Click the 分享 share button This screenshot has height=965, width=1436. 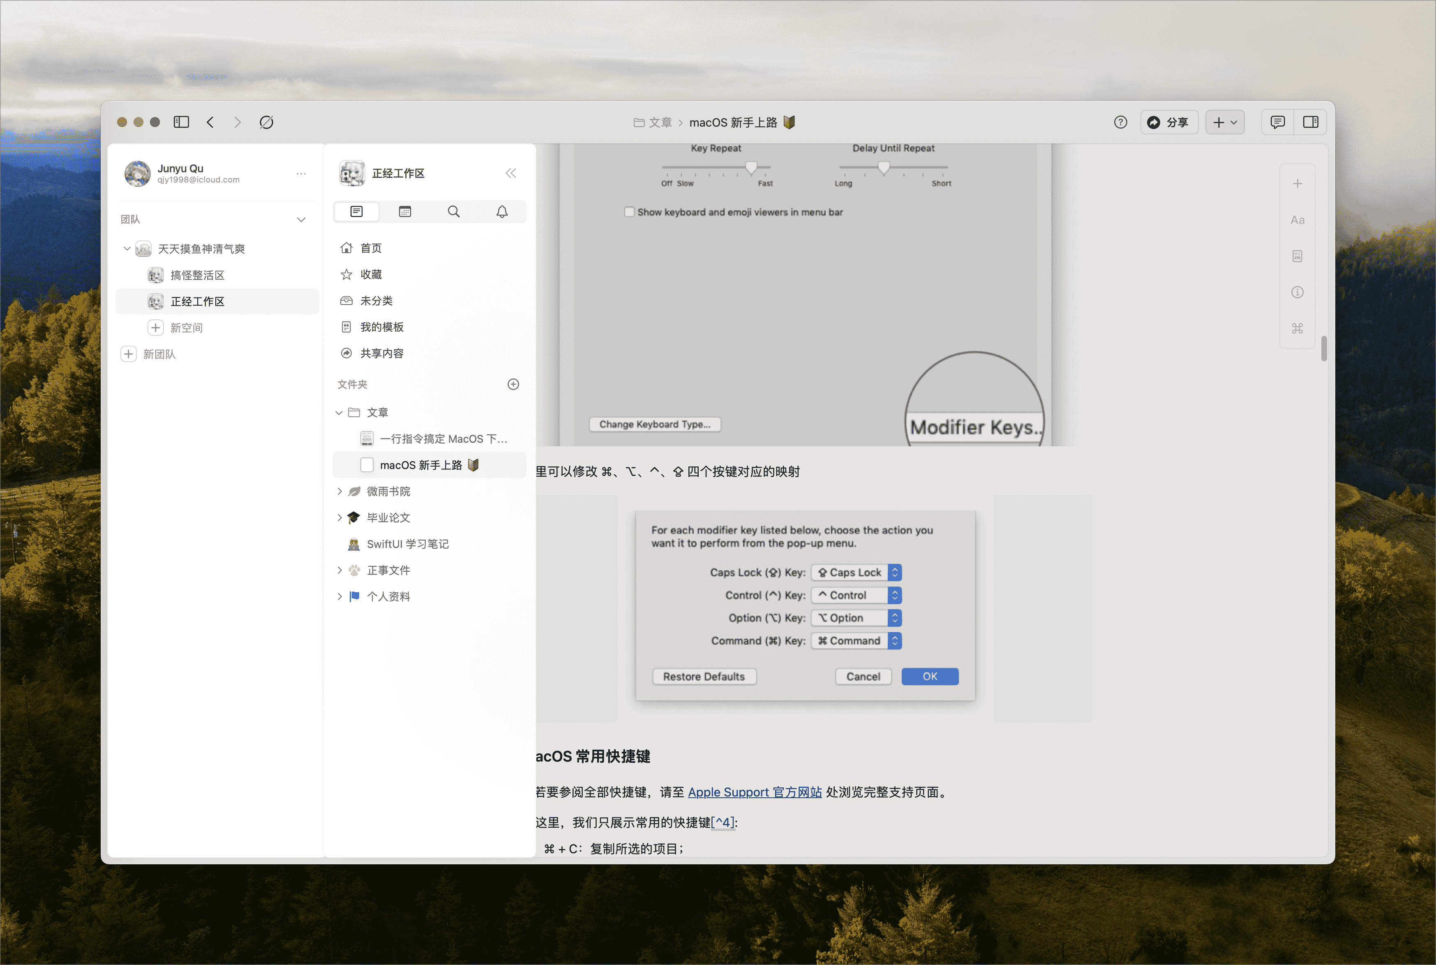(1168, 122)
